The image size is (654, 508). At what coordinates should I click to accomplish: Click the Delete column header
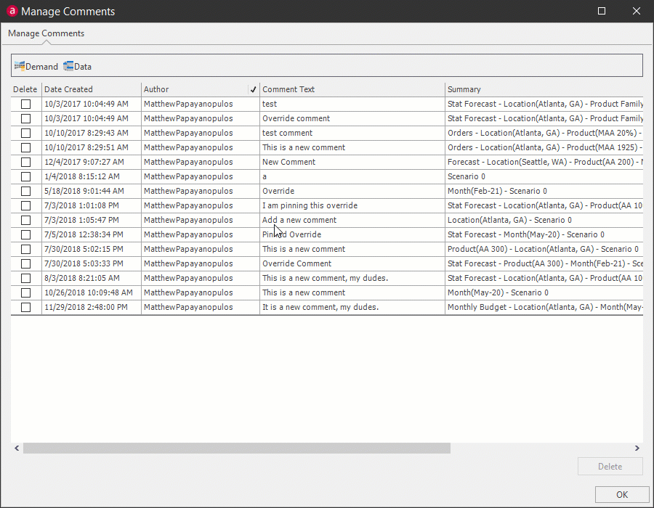pyautogui.click(x=25, y=89)
